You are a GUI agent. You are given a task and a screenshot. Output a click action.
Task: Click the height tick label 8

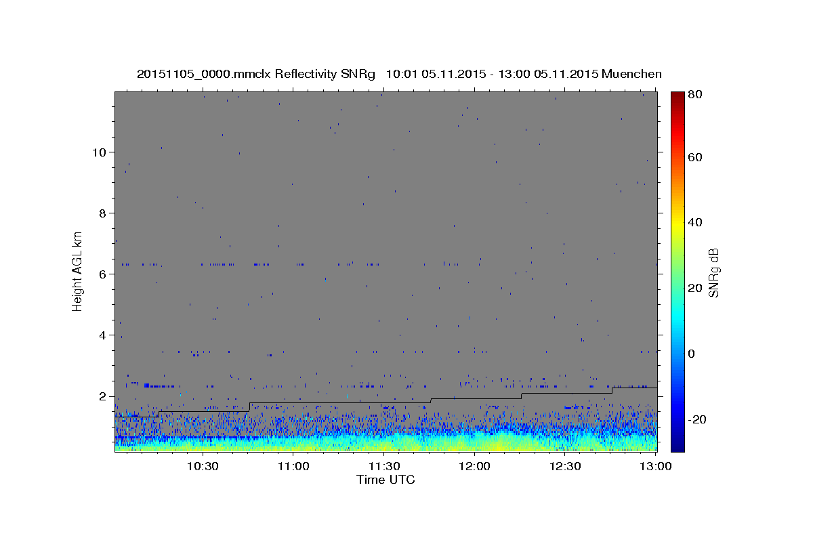pos(103,213)
